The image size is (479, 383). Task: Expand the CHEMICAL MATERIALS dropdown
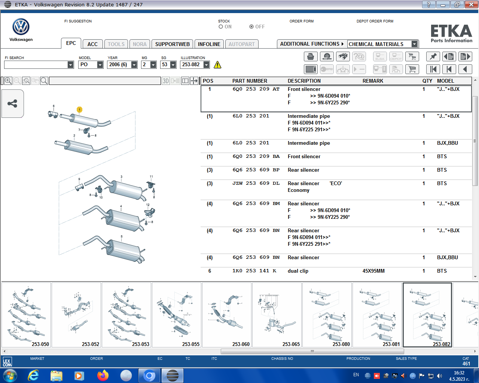414,44
